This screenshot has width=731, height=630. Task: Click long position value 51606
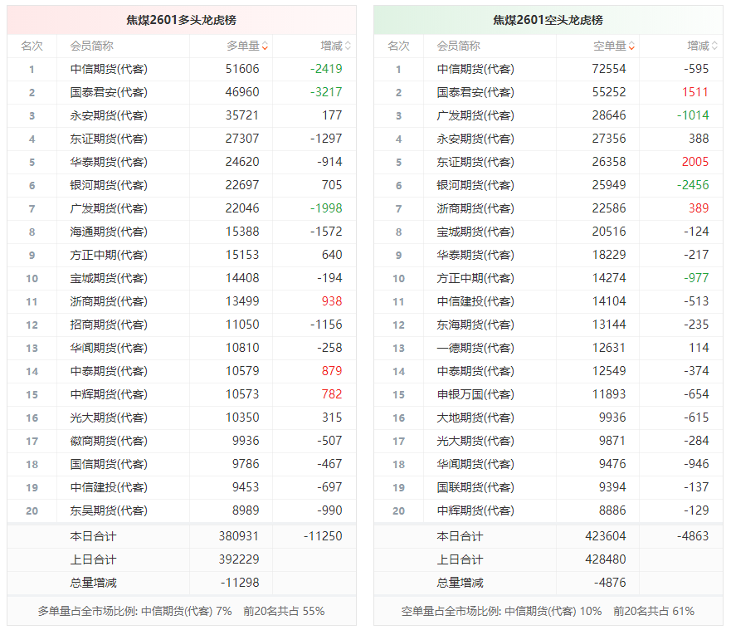242,69
